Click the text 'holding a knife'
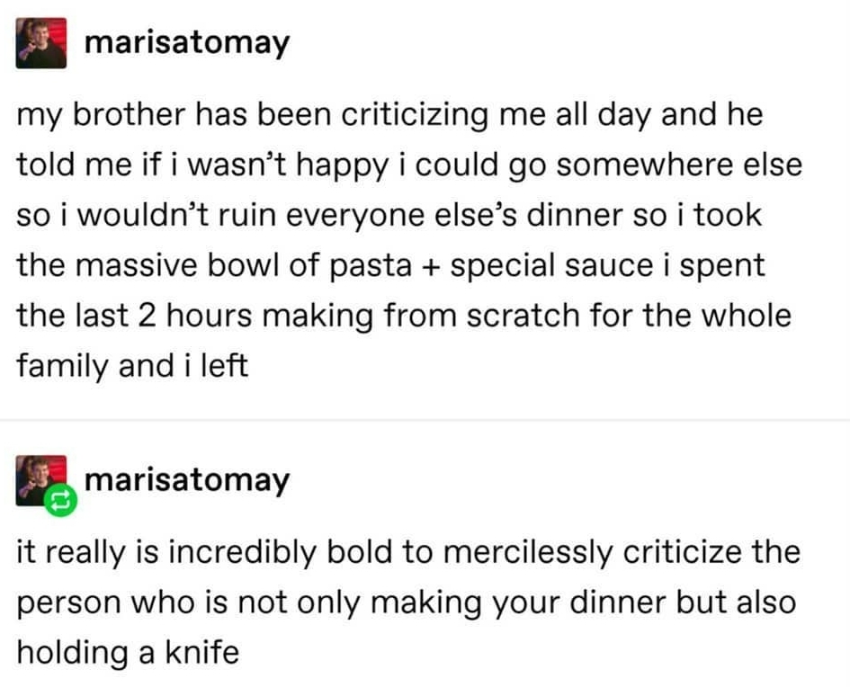Image resolution: width=850 pixels, height=687 pixels. (x=128, y=651)
